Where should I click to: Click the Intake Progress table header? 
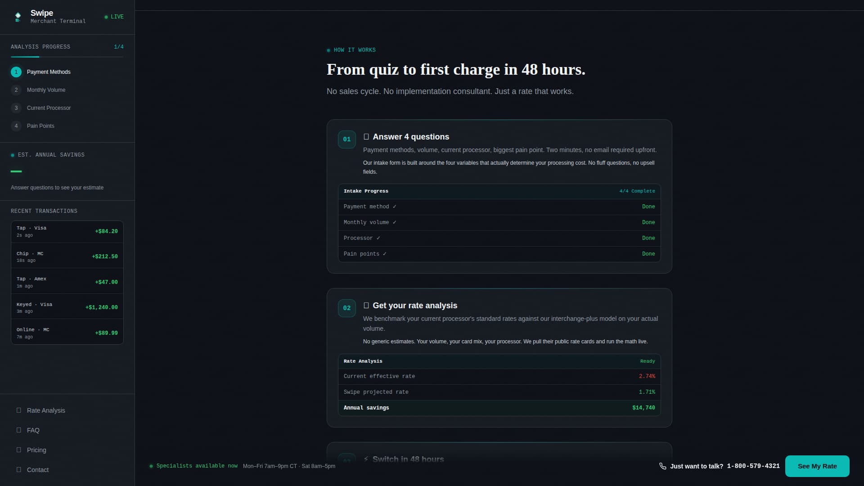[x=499, y=191]
